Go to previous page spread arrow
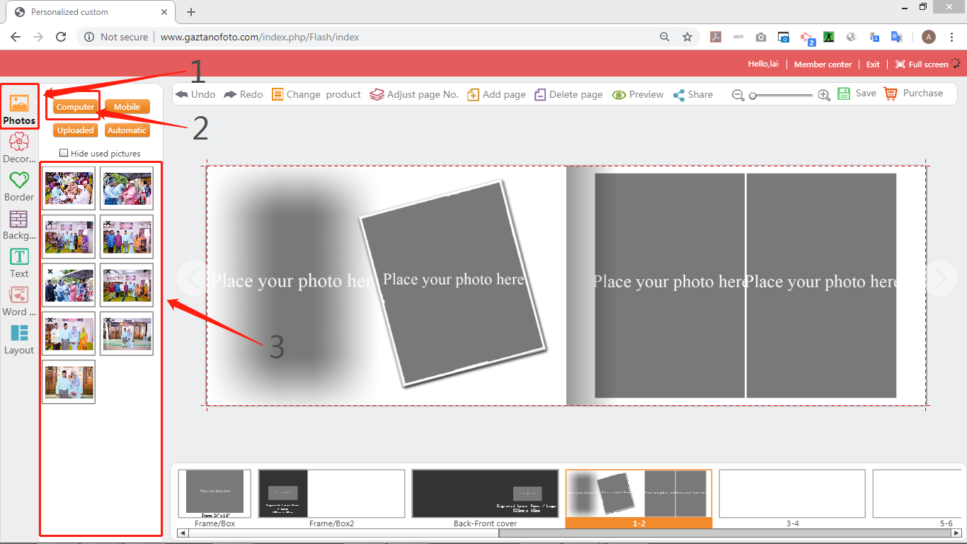 [x=192, y=278]
